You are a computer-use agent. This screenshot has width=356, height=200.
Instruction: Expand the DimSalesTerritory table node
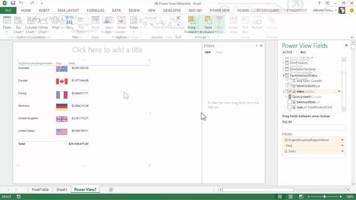283,69
